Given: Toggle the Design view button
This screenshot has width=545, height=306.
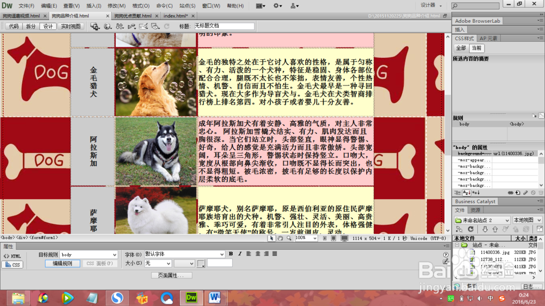Looking at the screenshot, I should pos(48,26).
